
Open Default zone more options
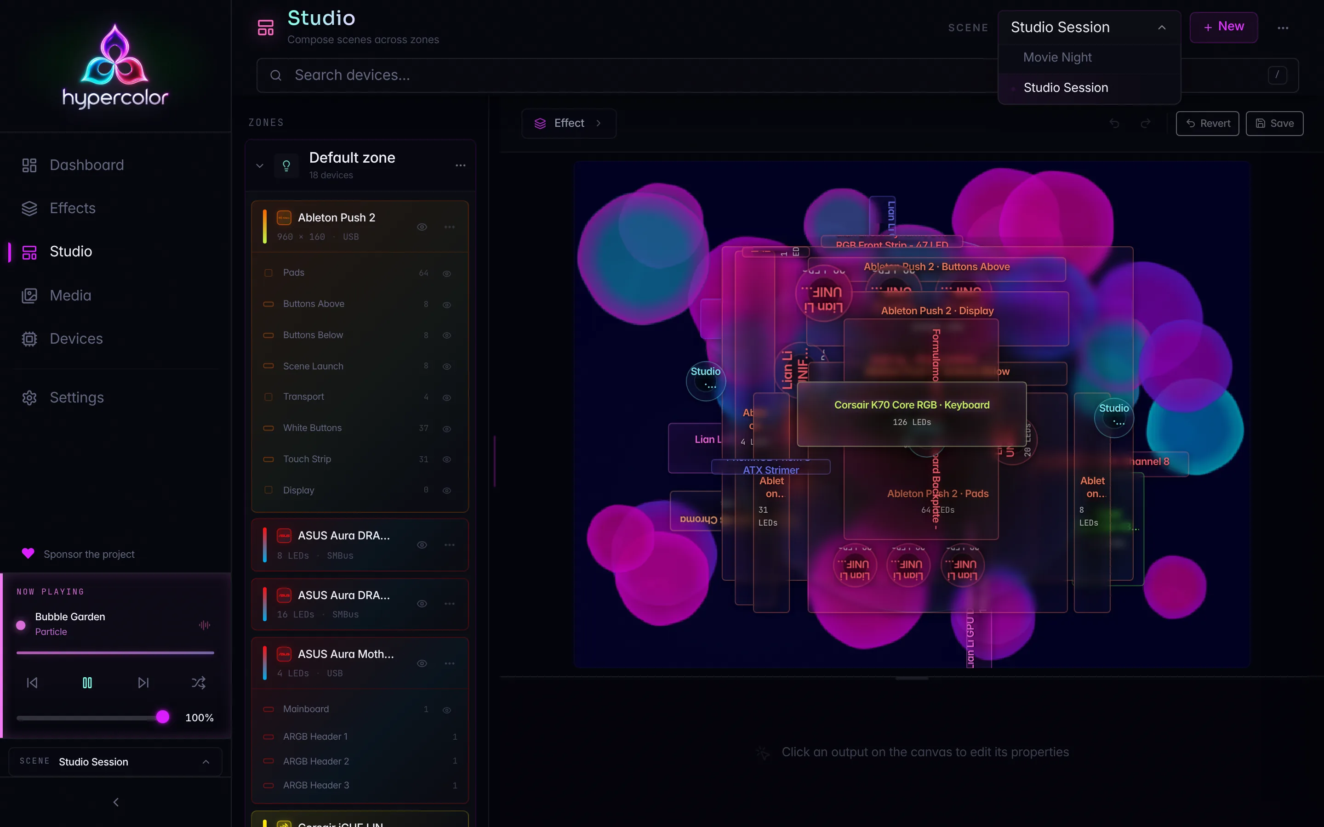pyautogui.click(x=461, y=165)
